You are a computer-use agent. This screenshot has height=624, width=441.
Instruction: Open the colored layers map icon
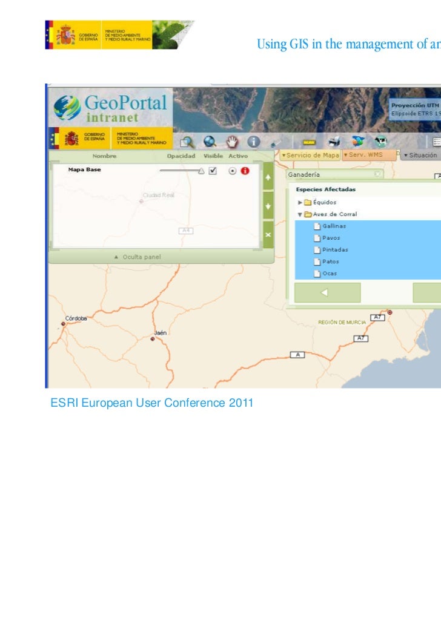coord(358,141)
